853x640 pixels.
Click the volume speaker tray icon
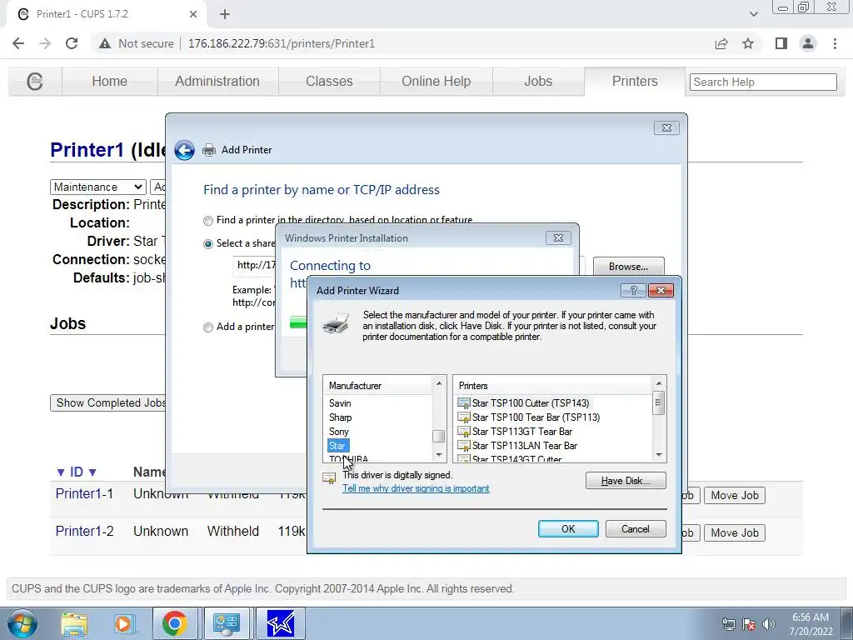[x=769, y=624]
